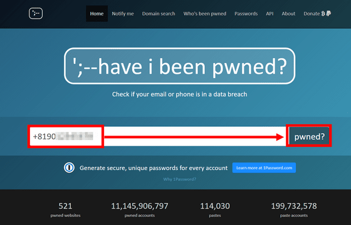Open the Home menu item
Image resolution: width=351 pixels, height=225 pixels.
tap(97, 14)
